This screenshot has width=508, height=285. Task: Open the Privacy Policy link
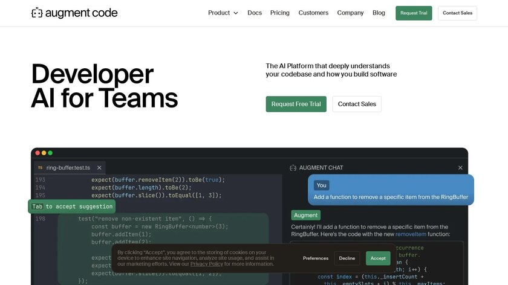pos(207,264)
